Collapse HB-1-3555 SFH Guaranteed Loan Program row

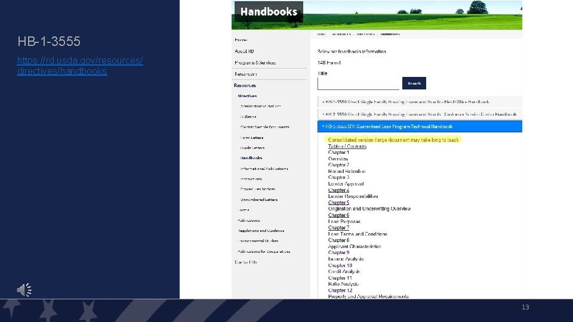pyautogui.click(x=420, y=126)
